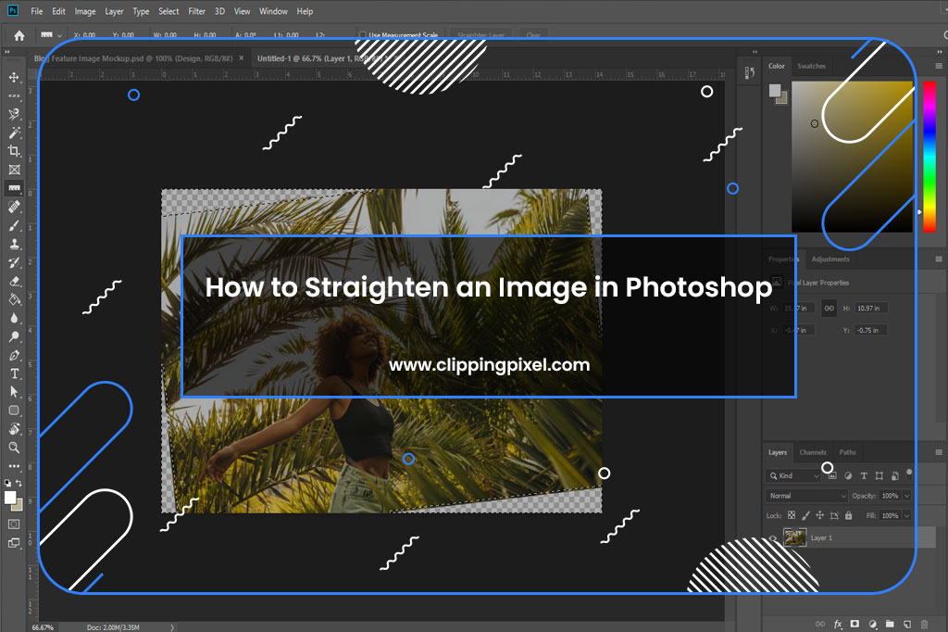This screenshot has height=632, width=948.
Task: Hide Layer 1 with its eye toggle
Action: coord(773,538)
